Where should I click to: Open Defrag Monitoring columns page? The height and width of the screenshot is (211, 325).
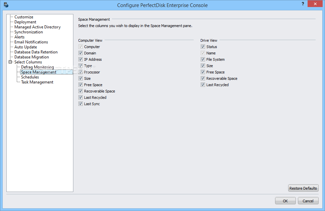[38, 67]
